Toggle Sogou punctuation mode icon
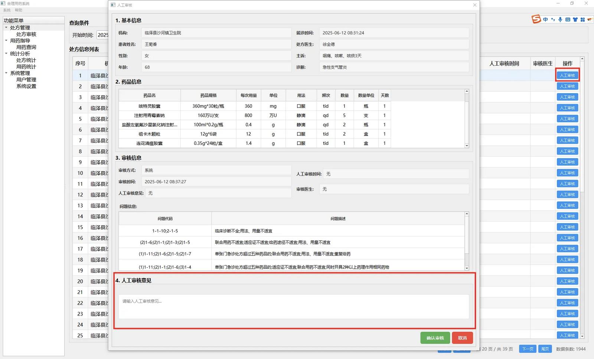 point(553,20)
